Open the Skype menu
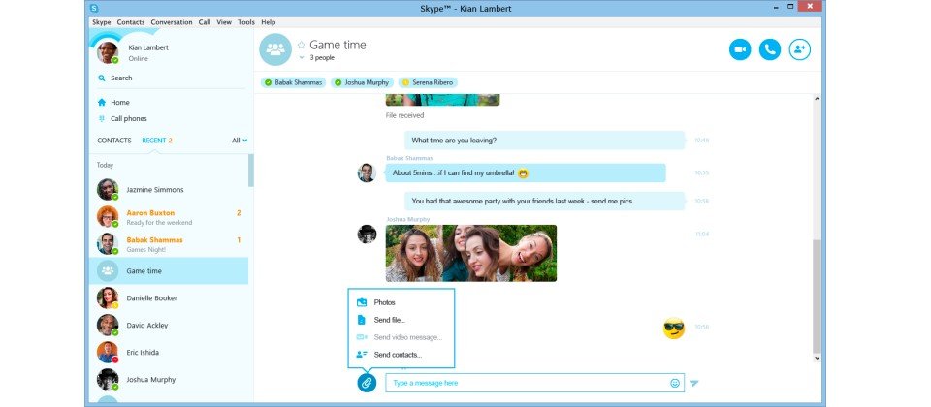The image size is (931, 407). (x=102, y=22)
